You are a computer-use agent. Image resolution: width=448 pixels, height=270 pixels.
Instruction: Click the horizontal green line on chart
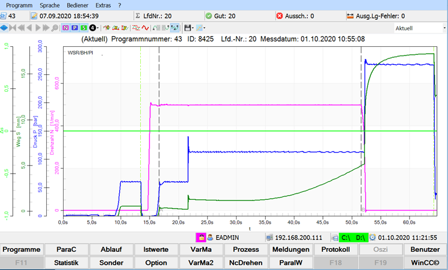(234, 131)
